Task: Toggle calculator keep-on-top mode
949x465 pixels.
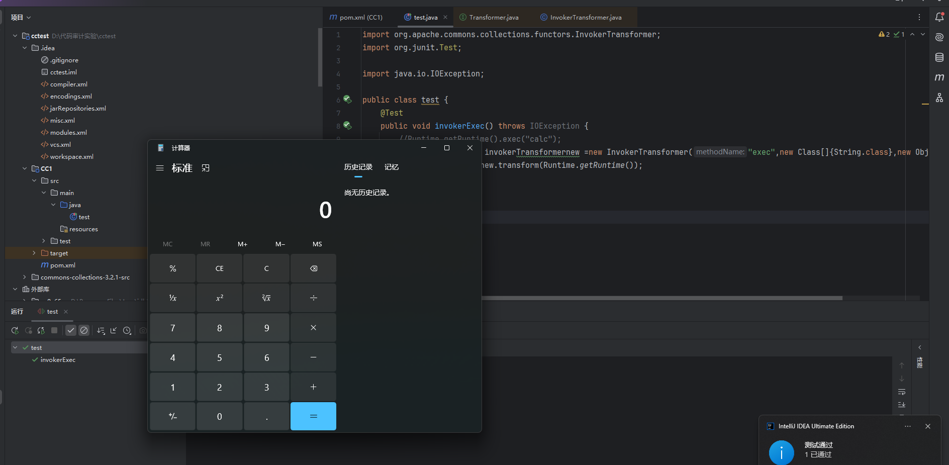Action: point(206,168)
